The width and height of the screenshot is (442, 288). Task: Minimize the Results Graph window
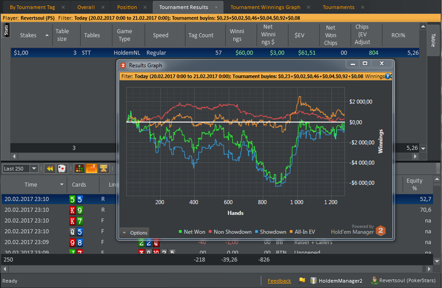click(x=352, y=63)
